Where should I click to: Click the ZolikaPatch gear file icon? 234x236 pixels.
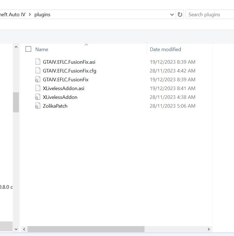coord(37,106)
